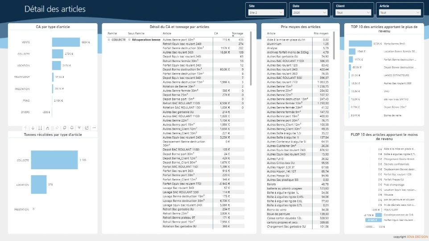Click 'Caisse carton doublée 12L' row
This screenshot has height=241, width=429.
pyautogui.click(x=298, y=218)
